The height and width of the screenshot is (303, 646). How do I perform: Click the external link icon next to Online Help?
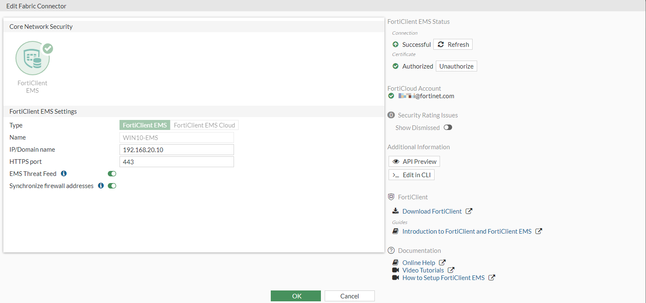click(442, 262)
